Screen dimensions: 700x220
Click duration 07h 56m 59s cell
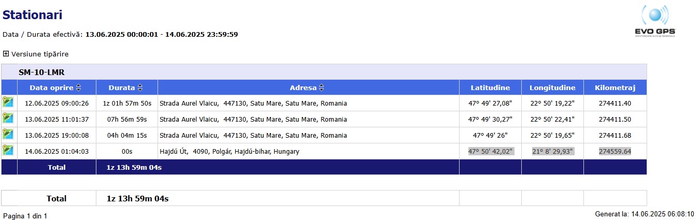[x=127, y=120]
